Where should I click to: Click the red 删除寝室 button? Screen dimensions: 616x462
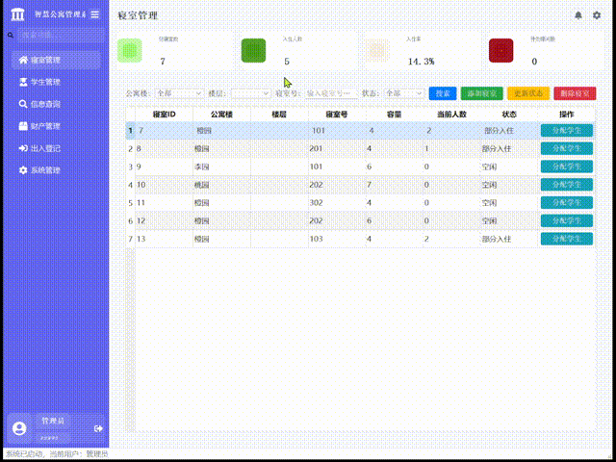(x=575, y=93)
